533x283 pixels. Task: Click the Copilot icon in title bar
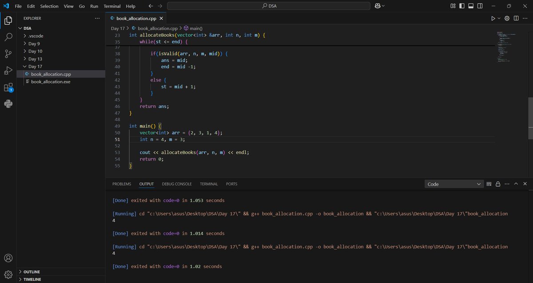pyautogui.click(x=377, y=6)
